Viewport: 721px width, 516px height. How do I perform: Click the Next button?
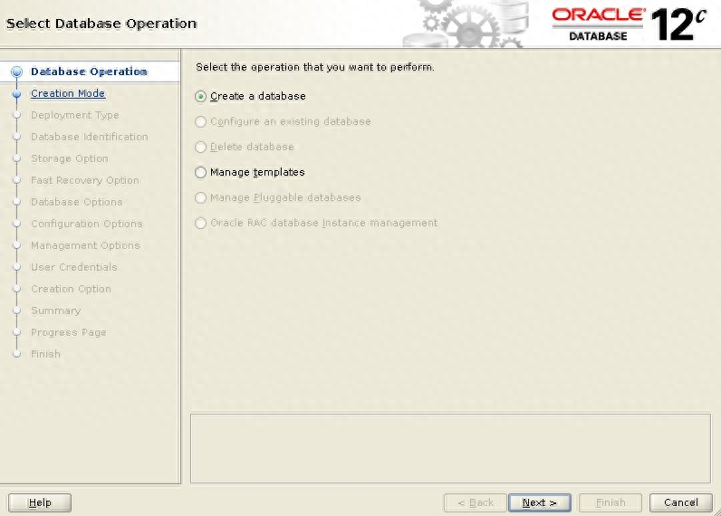539,502
